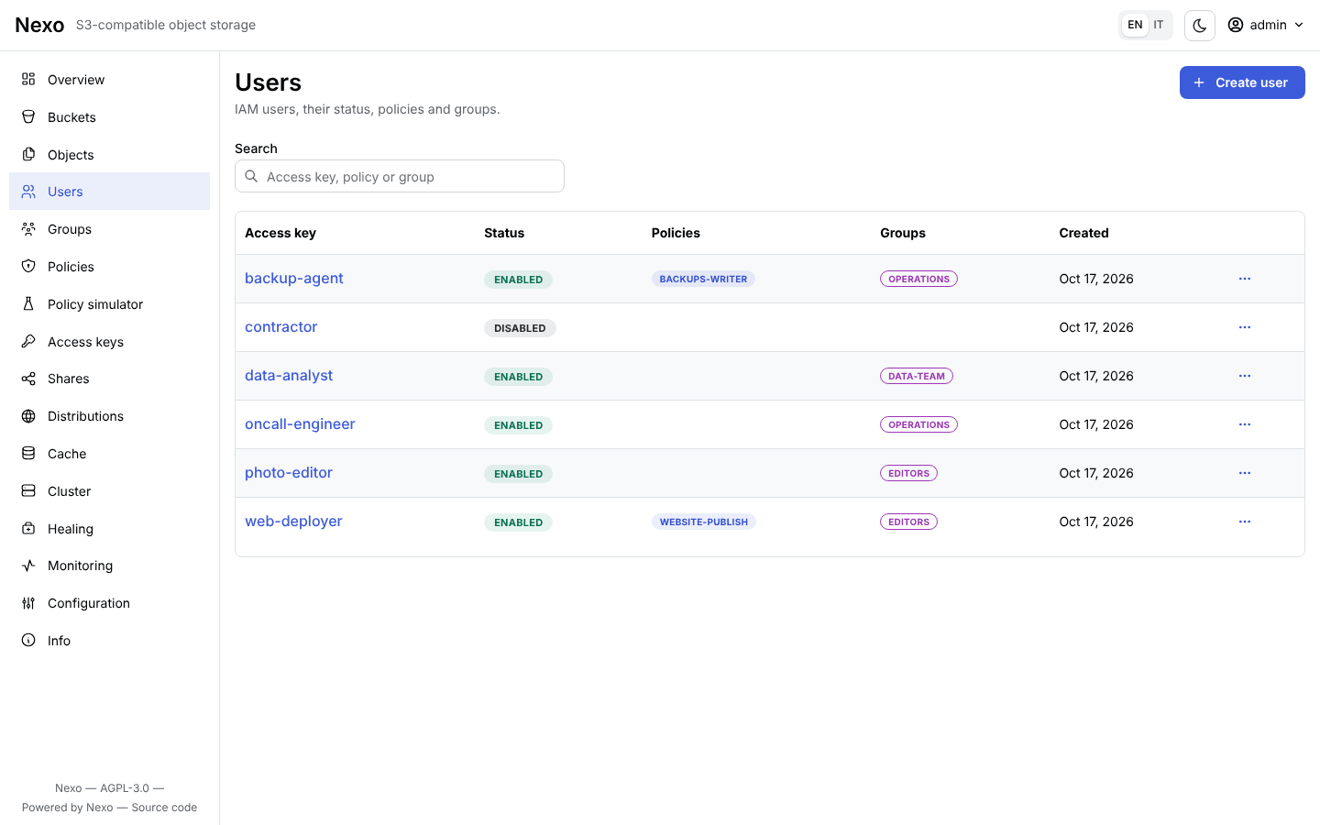Open actions menu for data-analyst
The image size is (1320, 825).
1245,376
